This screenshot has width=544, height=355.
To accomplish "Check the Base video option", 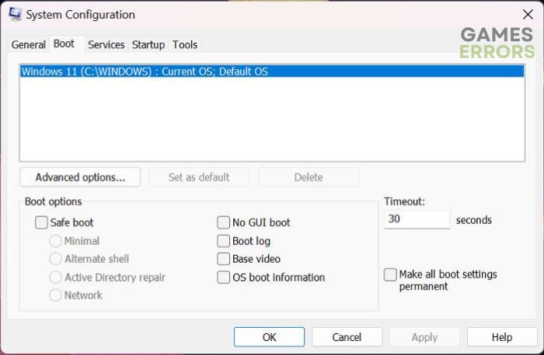I will click(x=224, y=259).
